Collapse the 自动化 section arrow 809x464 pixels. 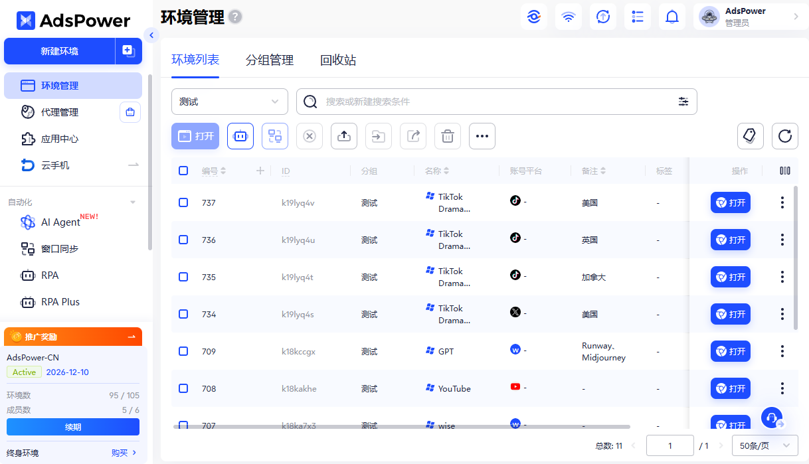[133, 202]
